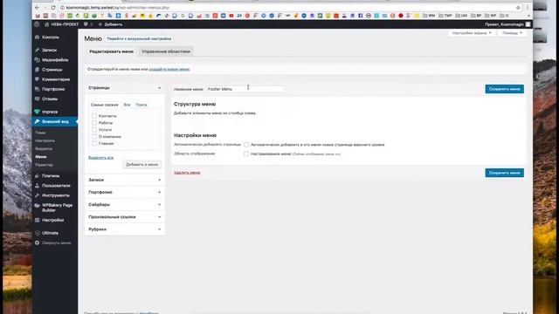559x314 pixels.
Task: Click plus icon beside Добавить
Action: coord(100,24)
